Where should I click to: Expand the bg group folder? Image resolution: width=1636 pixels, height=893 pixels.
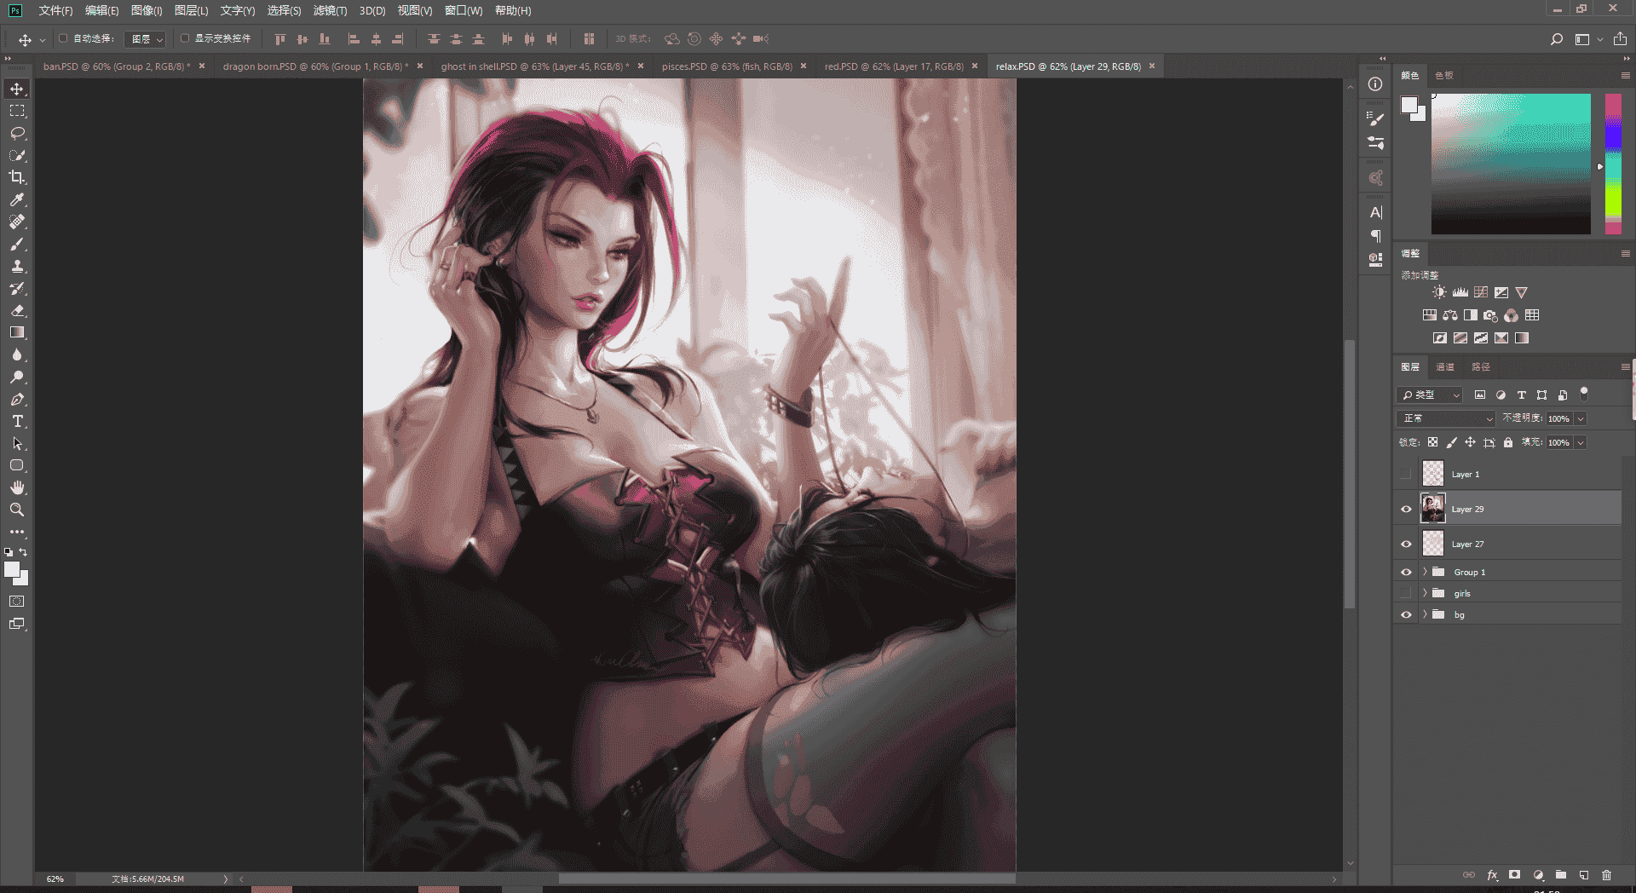(1425, 614)
